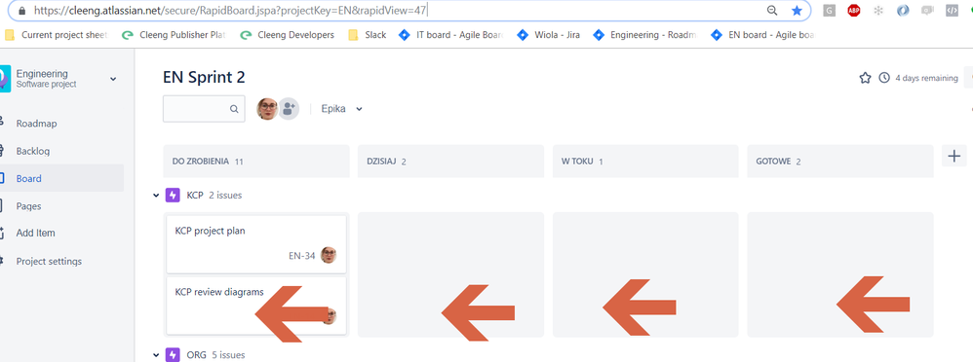Click the browser URL address bar
973x362 pixels.
click(x=397, y=11)
